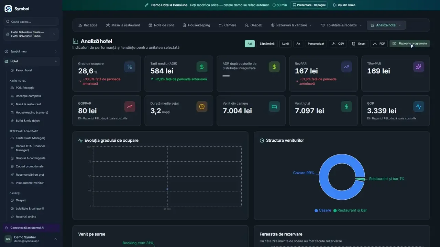
Task: Open the Rezervări & vânzare dropdown tab
Action: coord(291,25)
